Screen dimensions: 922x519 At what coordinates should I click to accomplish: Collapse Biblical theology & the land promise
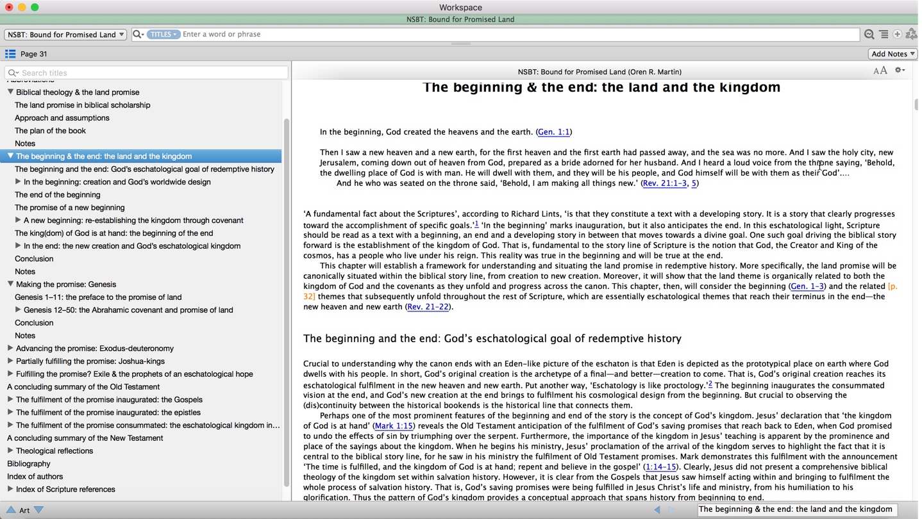click(10, 92)
